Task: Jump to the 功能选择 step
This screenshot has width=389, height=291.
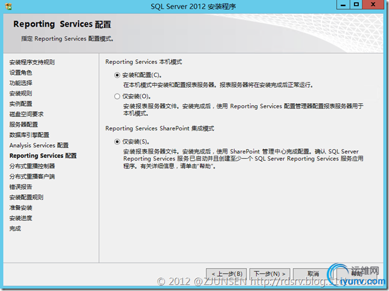Action: (x=21, y=83)
